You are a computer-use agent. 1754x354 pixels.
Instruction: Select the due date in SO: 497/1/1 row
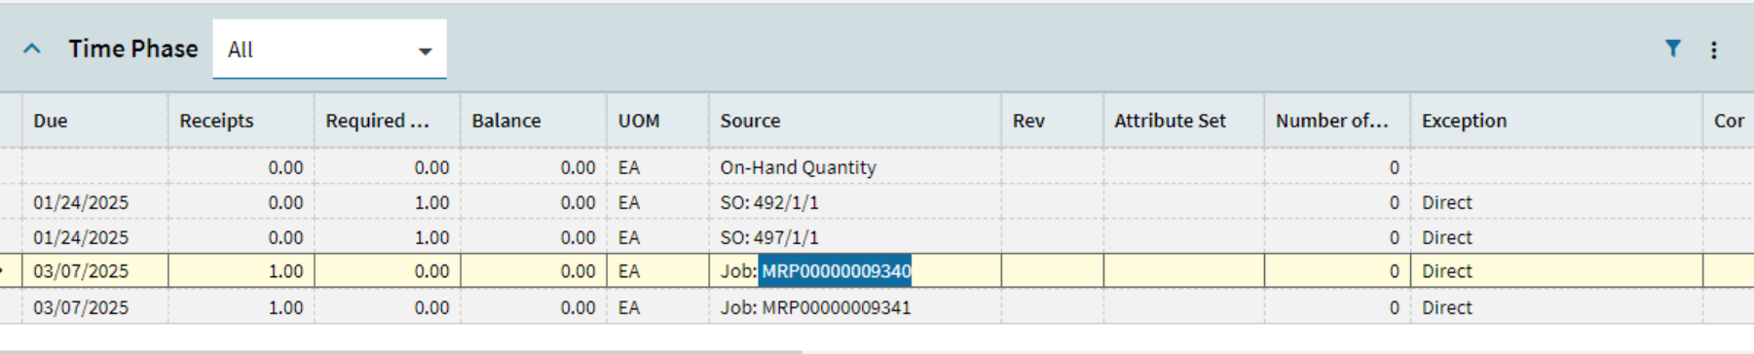click(x=94, y=237)
